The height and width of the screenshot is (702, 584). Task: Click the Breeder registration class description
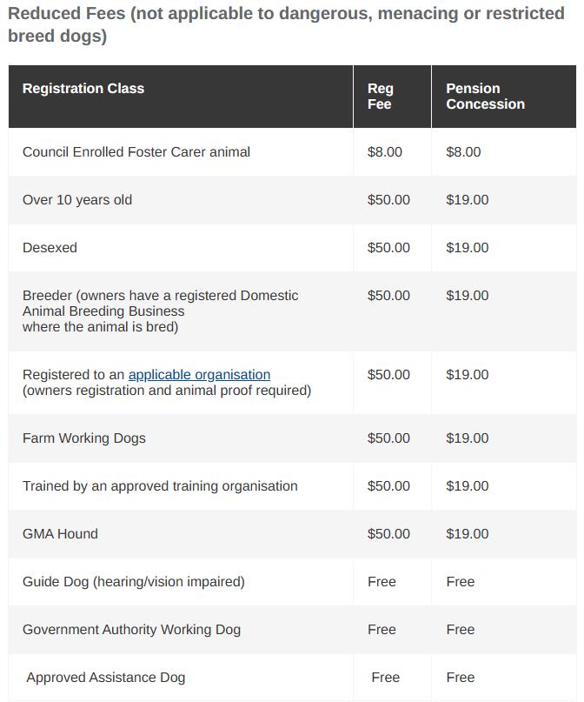click(161, 311)
